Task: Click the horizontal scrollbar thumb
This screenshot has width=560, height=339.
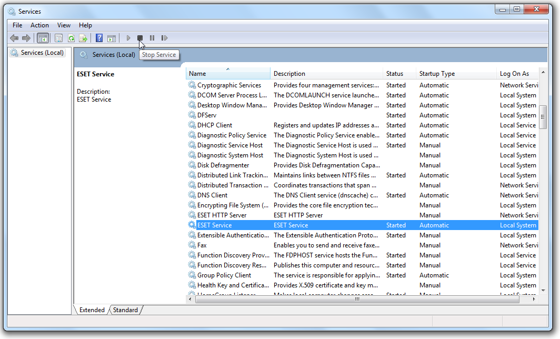Action: click(357, 299)
